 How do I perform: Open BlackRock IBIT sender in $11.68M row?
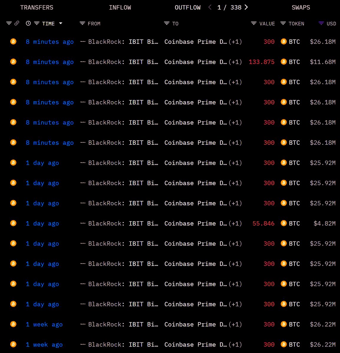click(x=123, y=62)
